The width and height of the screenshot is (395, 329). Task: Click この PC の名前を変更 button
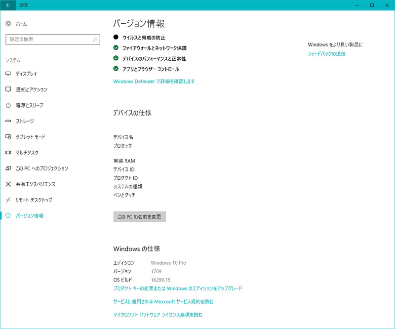pos(140,216)
